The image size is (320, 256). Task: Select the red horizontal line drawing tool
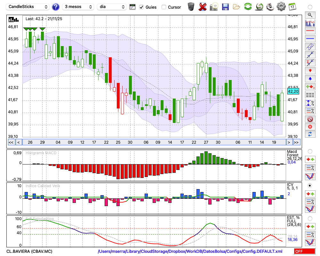click(310, 31)
